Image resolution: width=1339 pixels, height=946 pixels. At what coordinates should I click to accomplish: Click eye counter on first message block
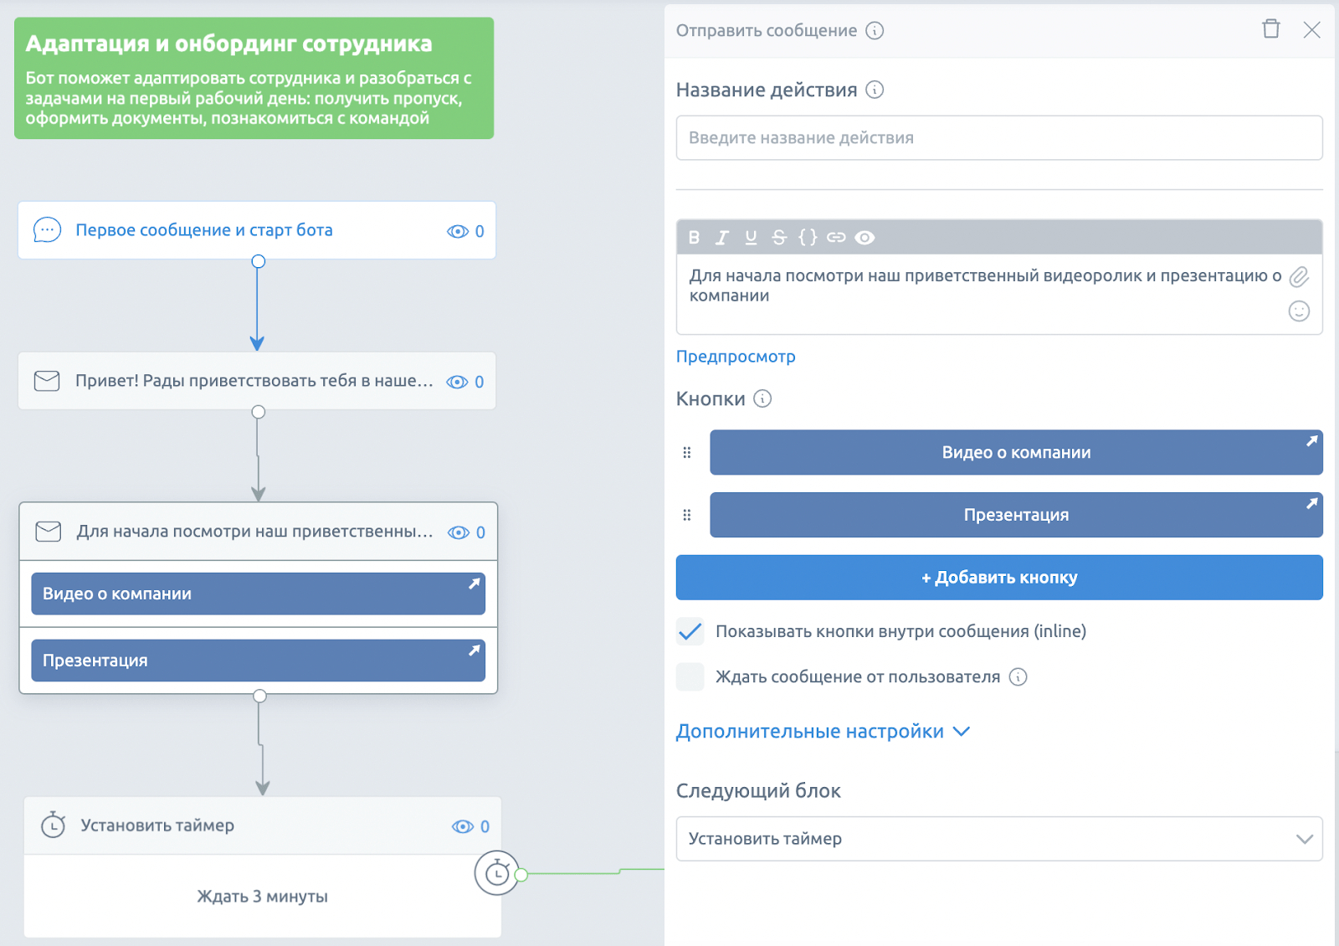pyautogui.click(x=465, y=231)
